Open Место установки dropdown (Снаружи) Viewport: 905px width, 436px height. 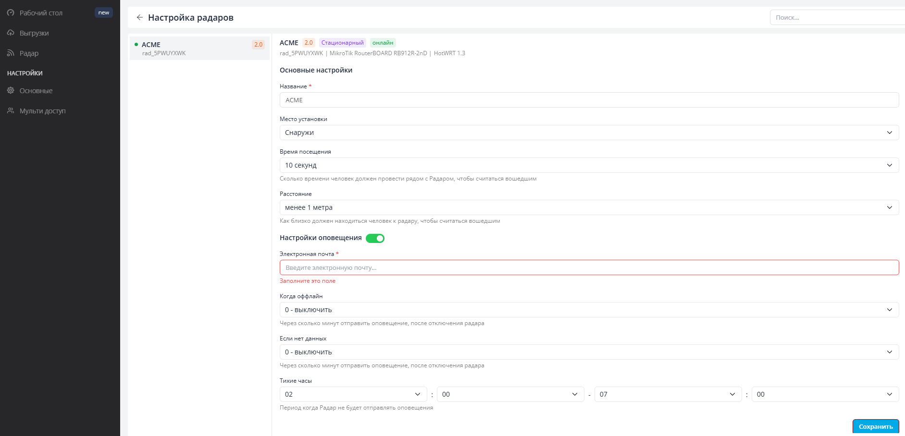point(589,133)
